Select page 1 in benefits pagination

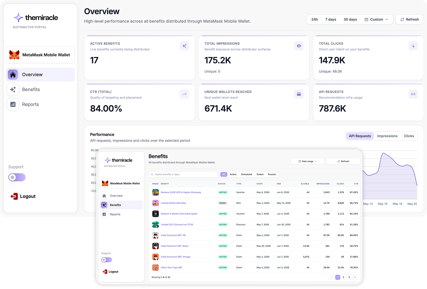pos(338,277)
